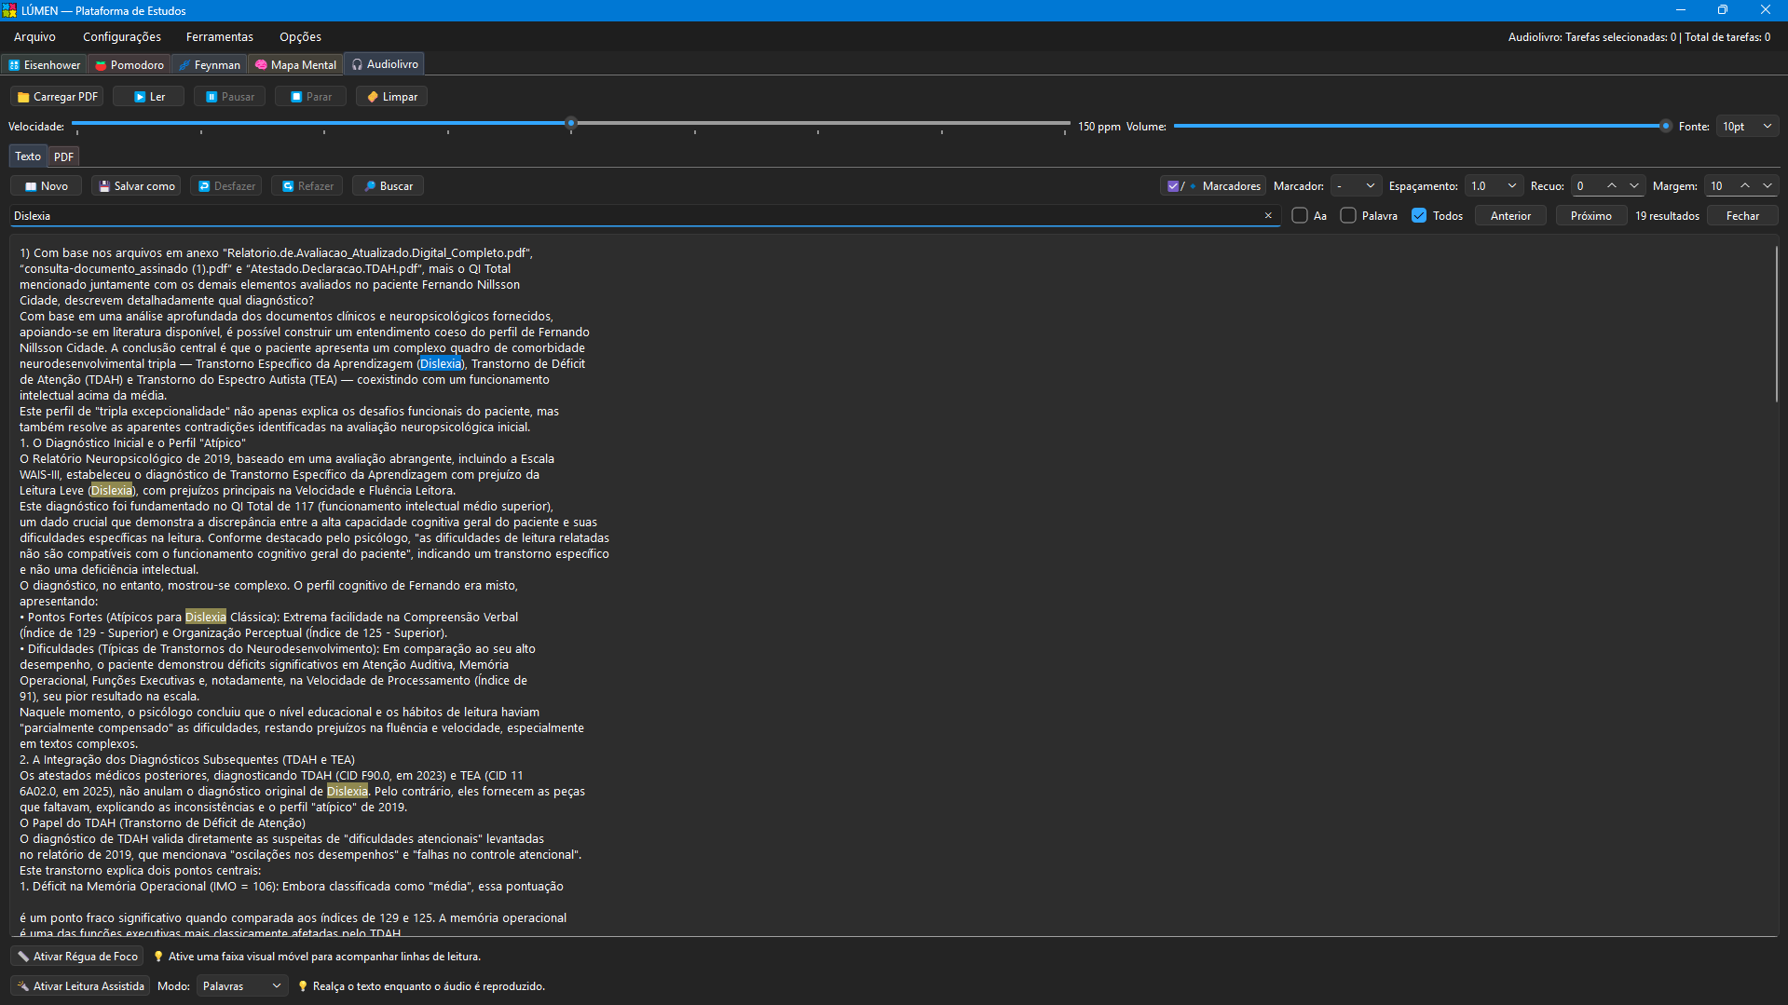Click the Carregar PDF folder button
The image size is (1788, 1005).
tap(57, 97)
